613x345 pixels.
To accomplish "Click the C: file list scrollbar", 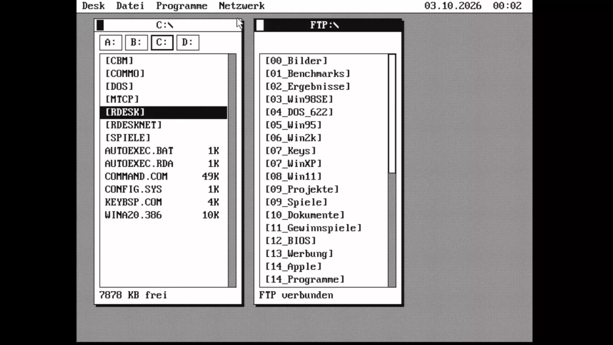I will point(232,171).
